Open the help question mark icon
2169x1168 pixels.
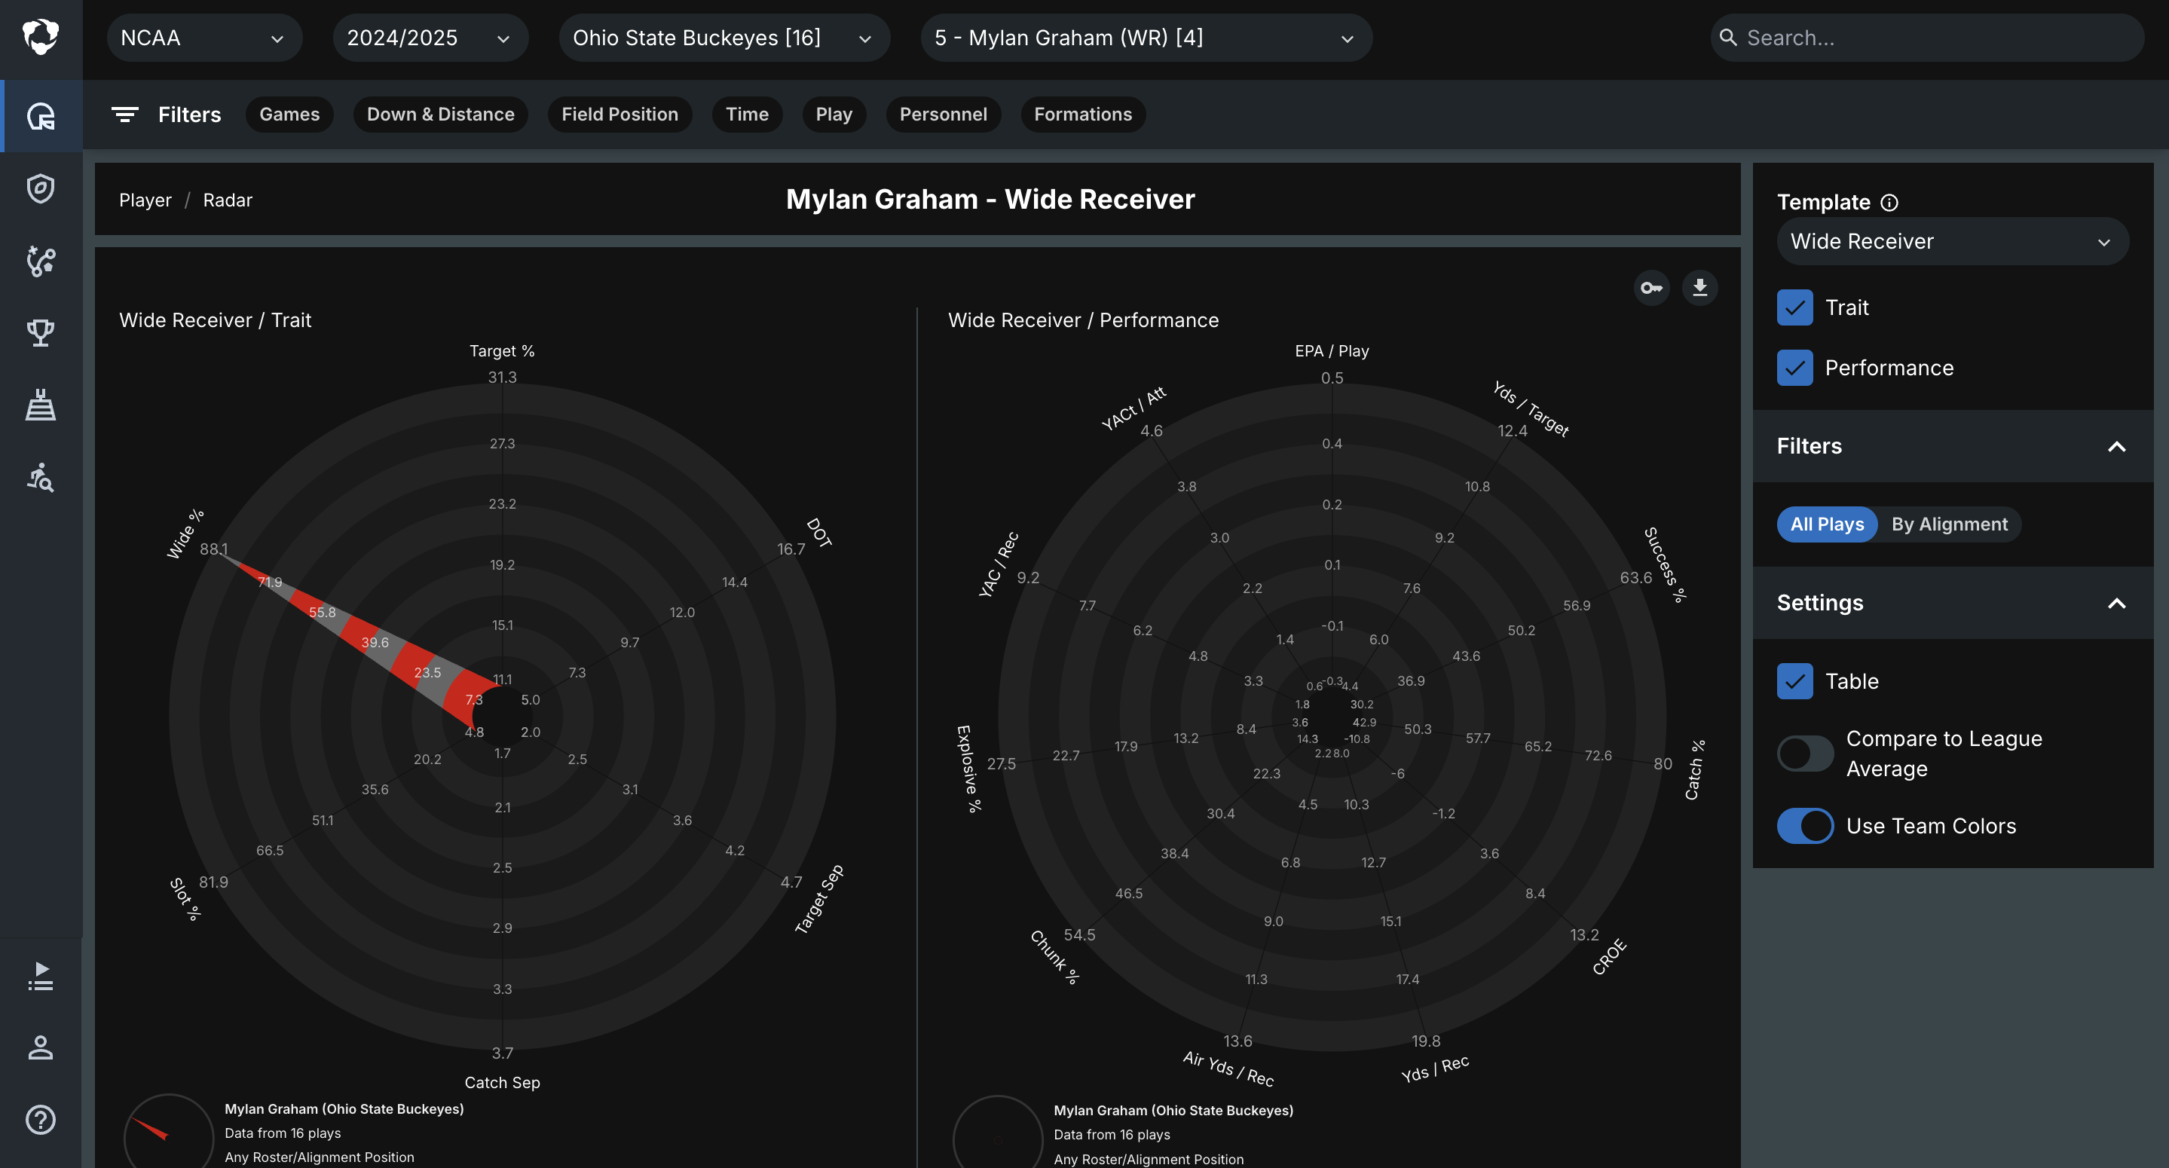click(41, 1120)
